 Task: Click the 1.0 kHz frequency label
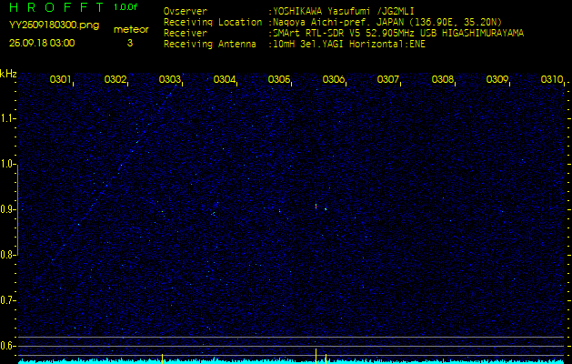[8, 164]
